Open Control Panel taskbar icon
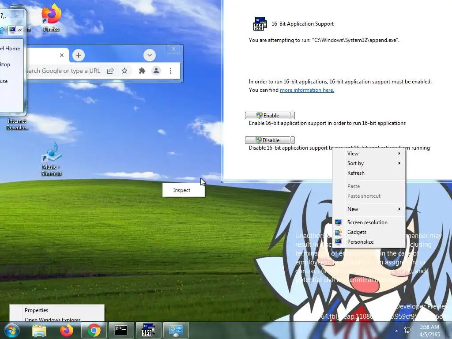 (176, 330)
